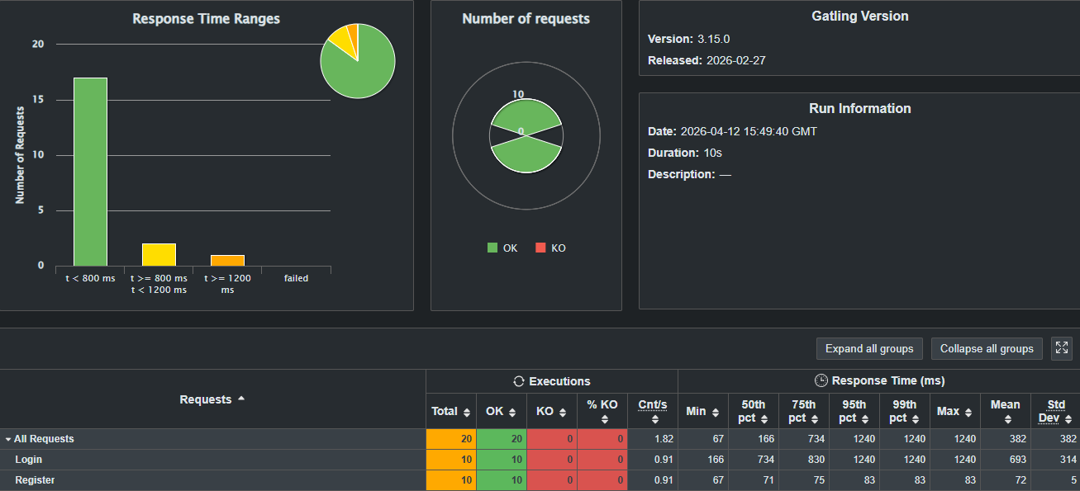Sort by OK executions column
The height and width of the screenshot is (491, 1080).
point(501,411)
